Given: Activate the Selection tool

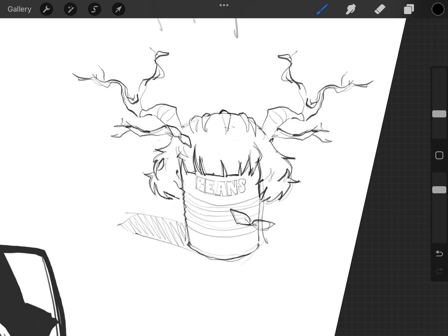Looking at the screenshot, I should pos(94,9).
